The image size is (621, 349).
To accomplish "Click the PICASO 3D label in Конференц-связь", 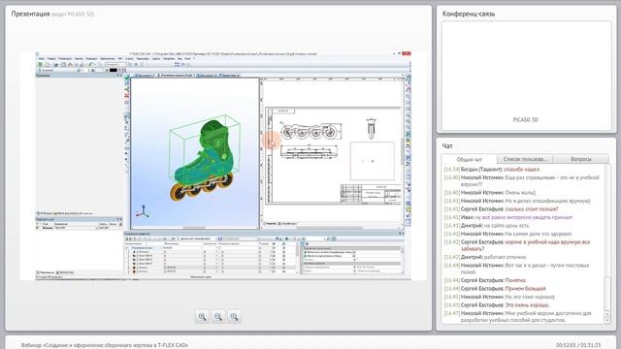I will (x=526, y=120).
